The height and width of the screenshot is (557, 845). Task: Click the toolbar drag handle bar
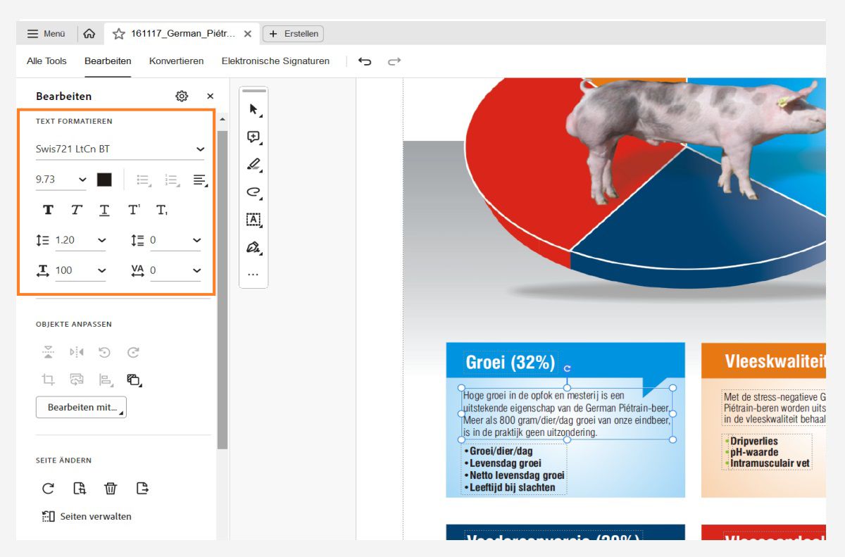(254, 91)
